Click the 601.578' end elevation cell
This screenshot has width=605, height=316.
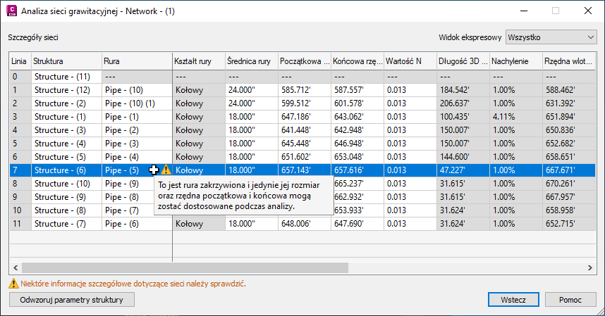pos(357,103)
